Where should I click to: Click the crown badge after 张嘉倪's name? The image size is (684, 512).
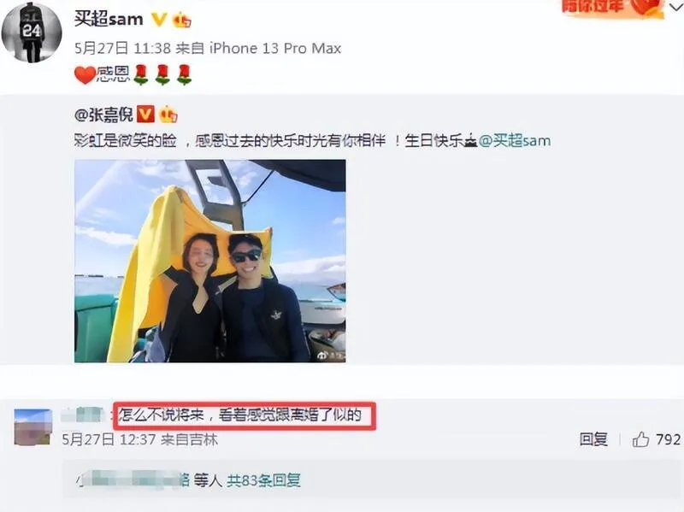click(168, 115)
